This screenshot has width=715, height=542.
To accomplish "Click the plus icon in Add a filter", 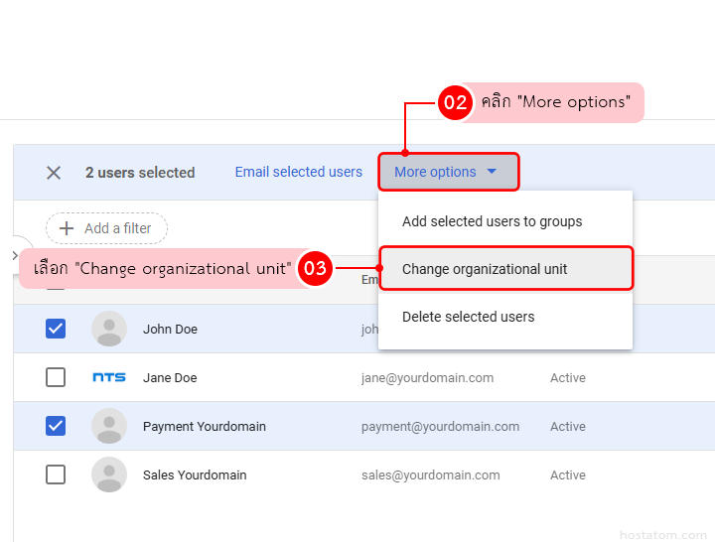I will 67,228.
